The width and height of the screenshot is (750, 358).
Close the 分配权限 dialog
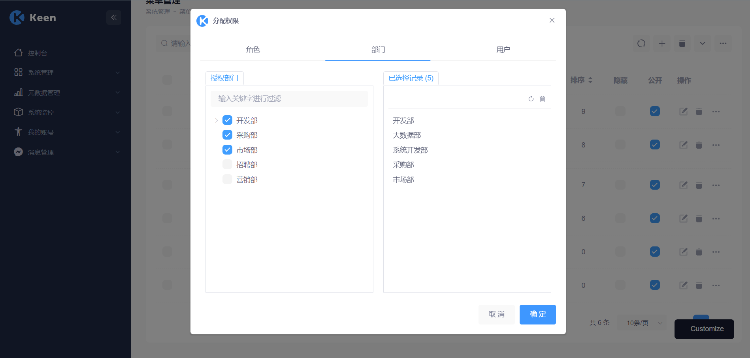point(552,21)
